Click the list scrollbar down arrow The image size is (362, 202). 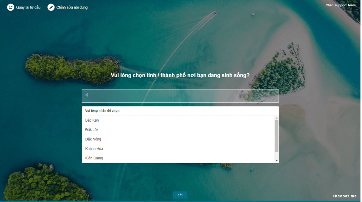(276, 160)
